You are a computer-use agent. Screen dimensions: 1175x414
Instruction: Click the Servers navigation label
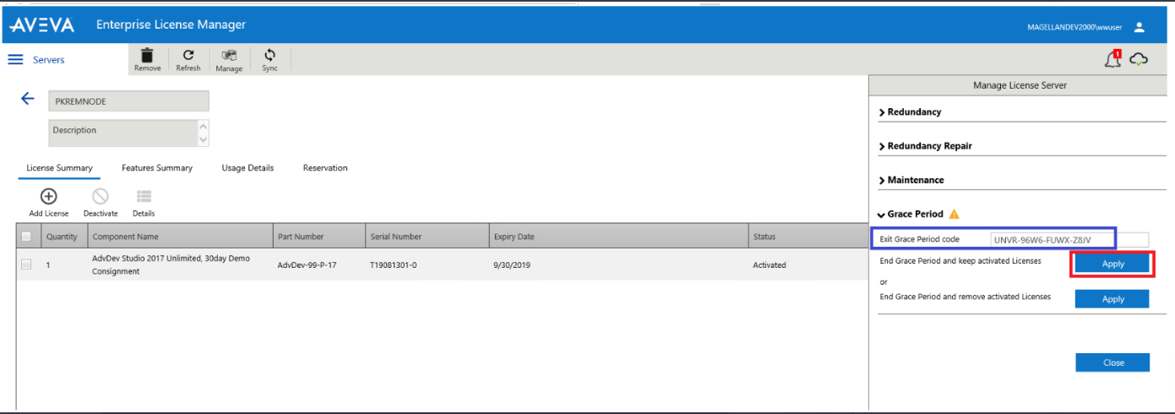tap(49, 60)
